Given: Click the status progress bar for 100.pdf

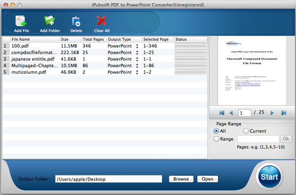Looking at the screenshot, I should click(190, 46).
